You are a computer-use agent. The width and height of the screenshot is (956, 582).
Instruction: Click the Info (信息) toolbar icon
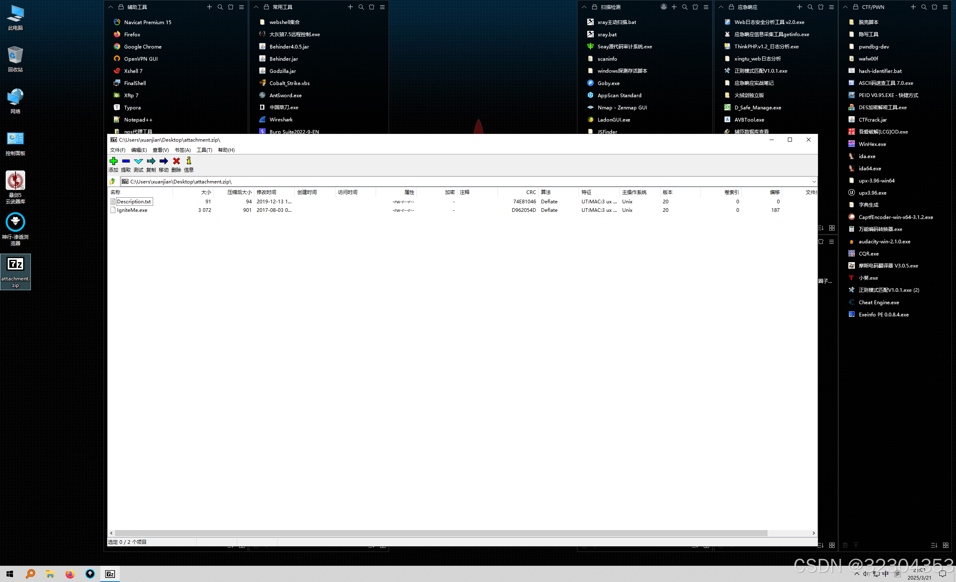pyautogui.click(x=189, y=161)
